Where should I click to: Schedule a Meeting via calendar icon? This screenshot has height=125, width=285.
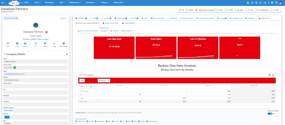pos(45,44)
